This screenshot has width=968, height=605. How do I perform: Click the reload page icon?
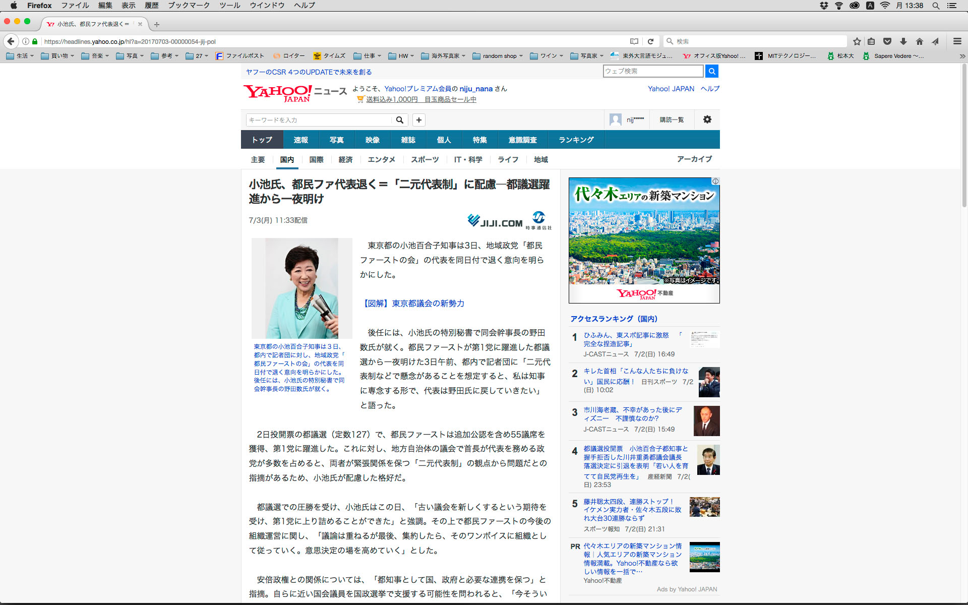(650, 41)
